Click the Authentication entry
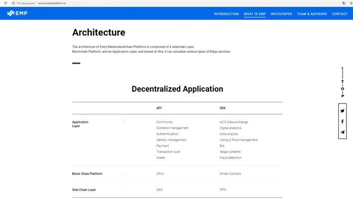The width and height of the screenshot is (353, 198). click(167, 134)
